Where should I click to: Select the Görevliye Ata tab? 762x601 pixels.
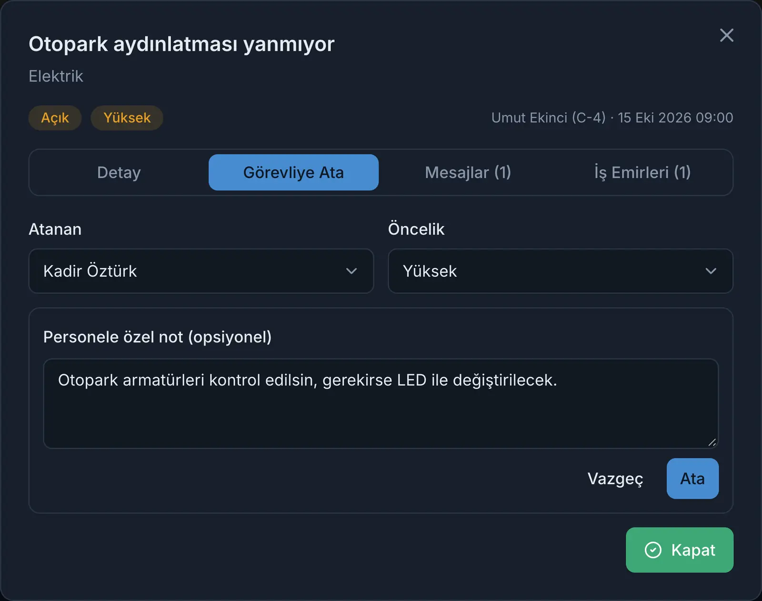tap(293, 172)
